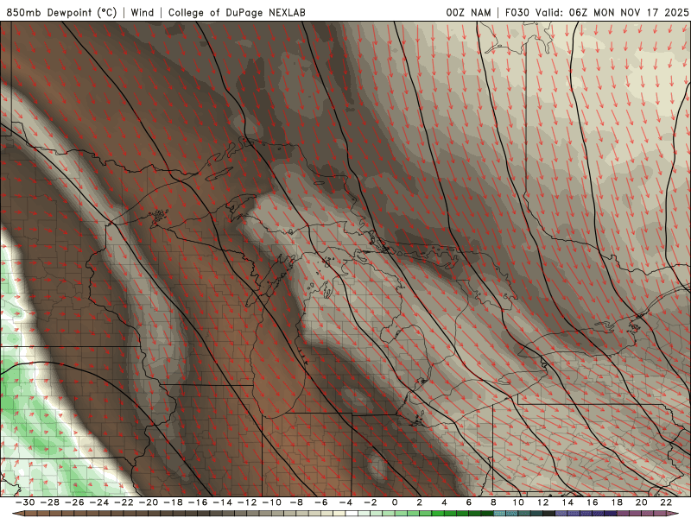
Task: Click the 0 colorbar label
Action: point(395,502)
